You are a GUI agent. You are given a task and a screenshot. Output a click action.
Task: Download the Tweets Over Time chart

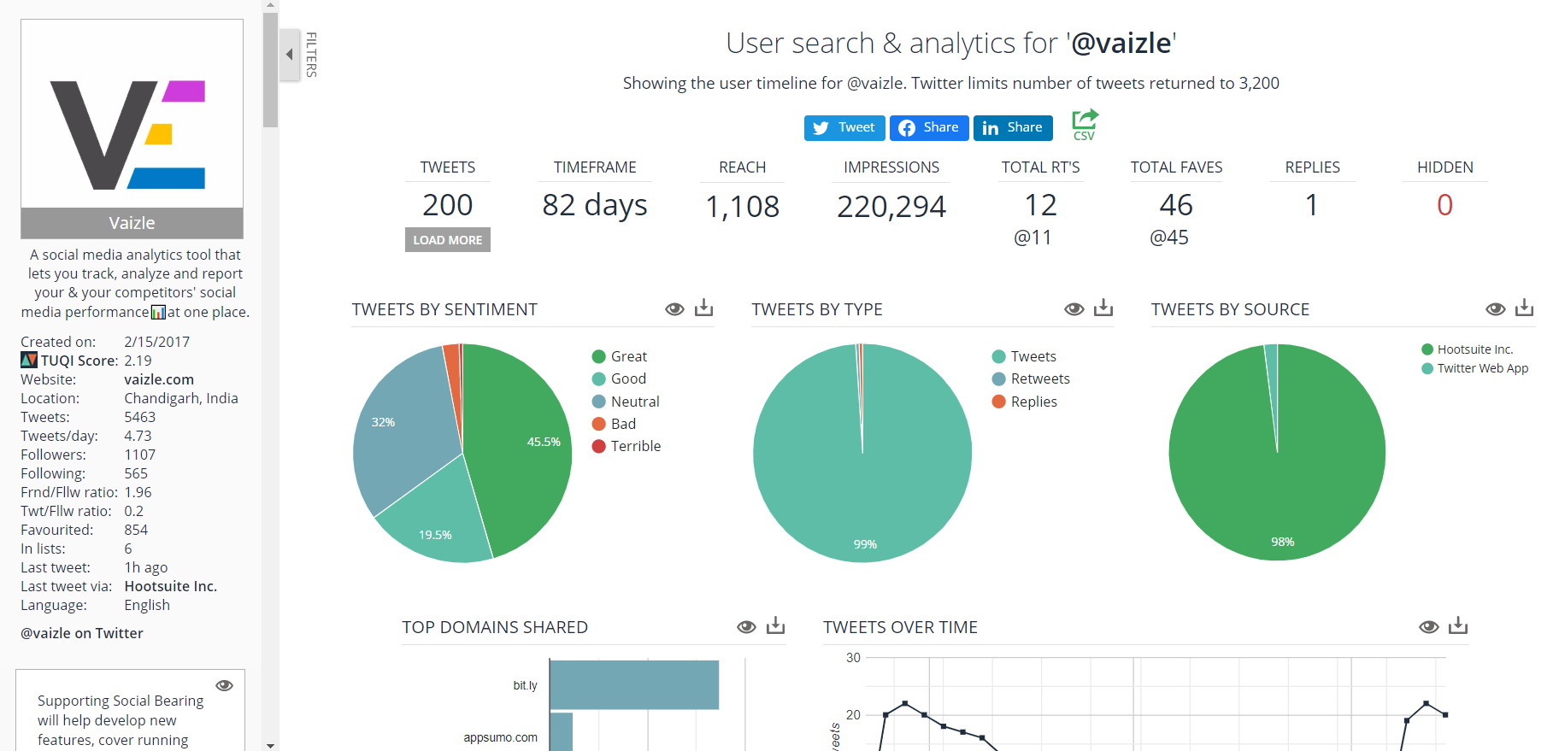click(1458, 625)
